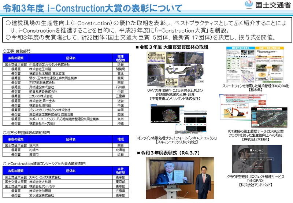
Task: Select 東亜建設工業株式会社 四国支店 entry
Action: click(x=71, y=114)
